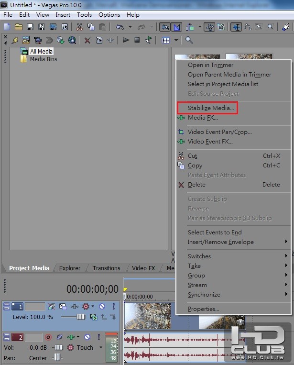
Task: Open the Insert menu
Action: point(63,15)
